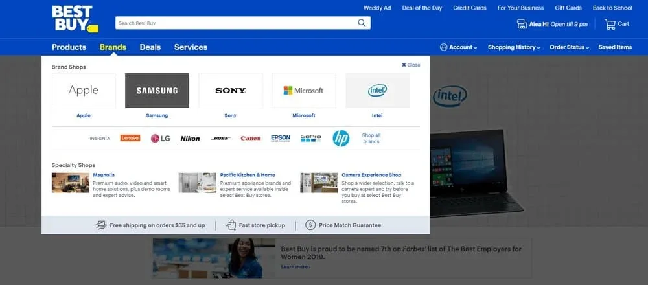This screenshot has height=285, width=648.
Task: Expand the Account dropdown
Action: click(458, 47)
